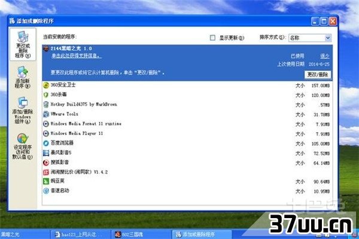The width and height of the screenshot is (359, 239).
Task: Select Windows Media Player 11 entry
Action: tap(187, 133)
